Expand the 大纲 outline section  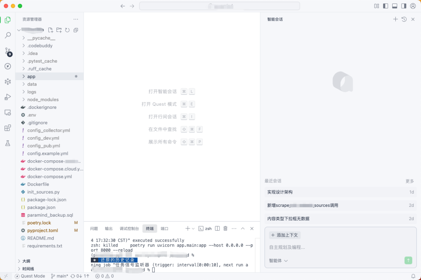pos(50,261)
